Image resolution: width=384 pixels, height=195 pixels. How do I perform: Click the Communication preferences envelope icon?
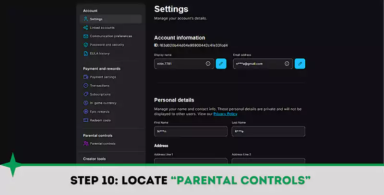tap(86, 36)
